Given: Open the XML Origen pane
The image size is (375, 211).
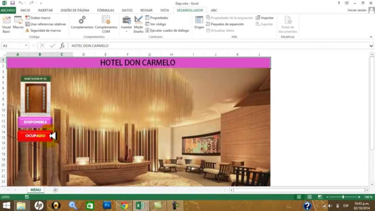Looking at the screenshot, I should [199, 23].
